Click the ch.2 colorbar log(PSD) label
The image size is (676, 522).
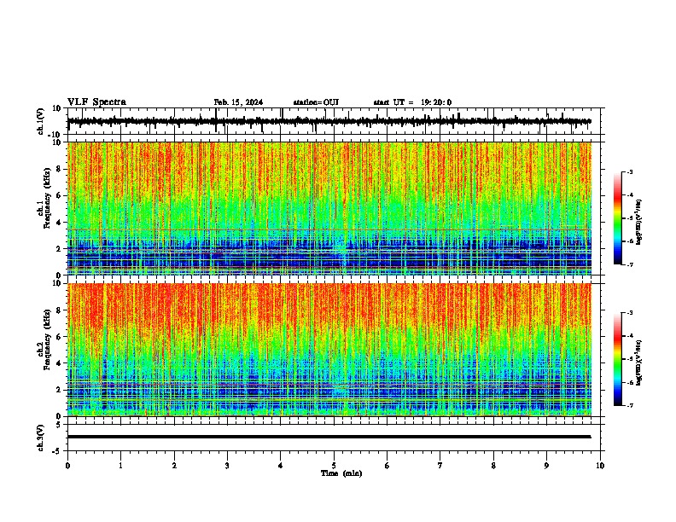click(x=639, y=363)
